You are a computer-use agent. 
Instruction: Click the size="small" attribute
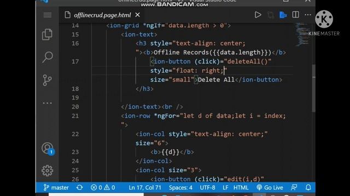pyautogui.click(x=172, y=79)
